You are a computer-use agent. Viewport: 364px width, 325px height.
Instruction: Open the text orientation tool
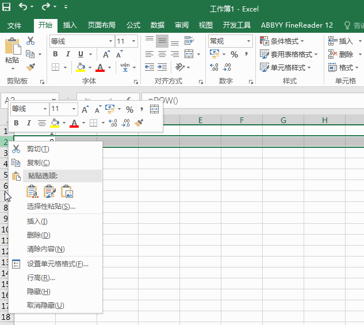(180, 67)
